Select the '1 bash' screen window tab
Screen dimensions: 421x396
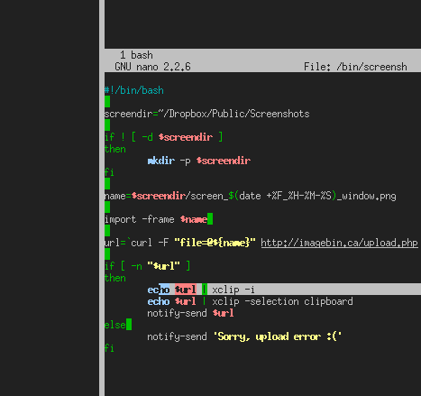(136, 55)
